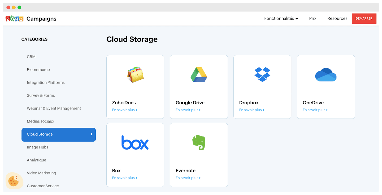
Task: Click En savoir plus under Zoho Docs
Action: pos(125,110)
